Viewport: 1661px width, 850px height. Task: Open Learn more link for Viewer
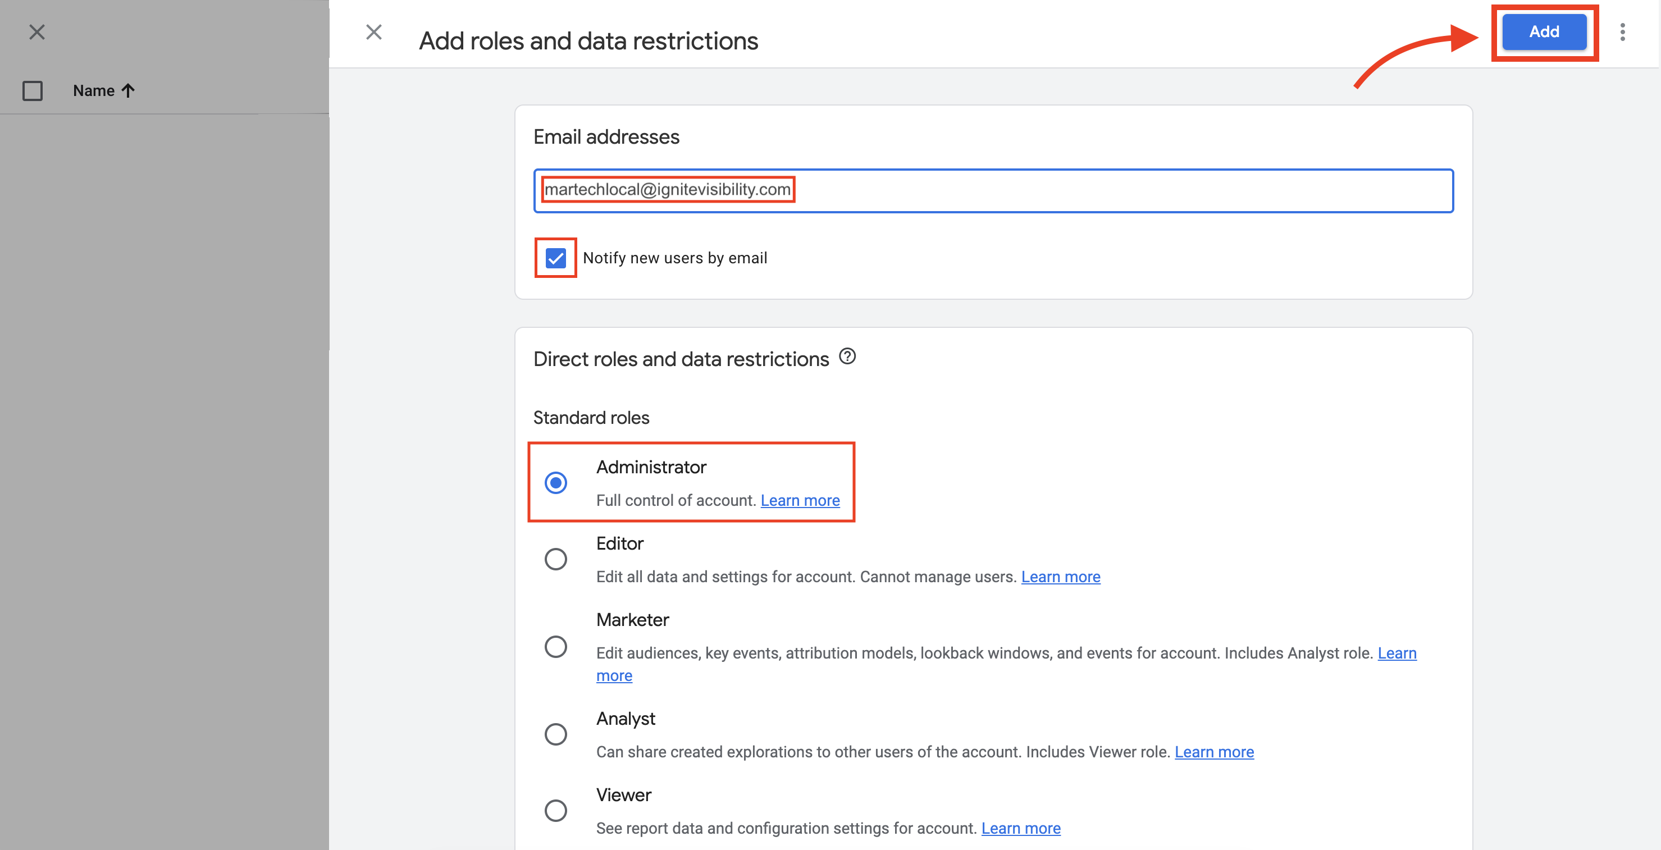click(1020, 828)
